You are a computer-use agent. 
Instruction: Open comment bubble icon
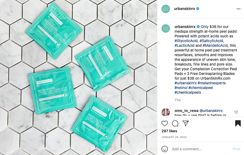pyautogui.click(x=175, y=123)
